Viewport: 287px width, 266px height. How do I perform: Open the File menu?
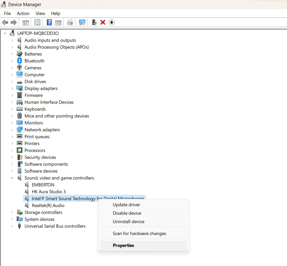tap(7, 13)
